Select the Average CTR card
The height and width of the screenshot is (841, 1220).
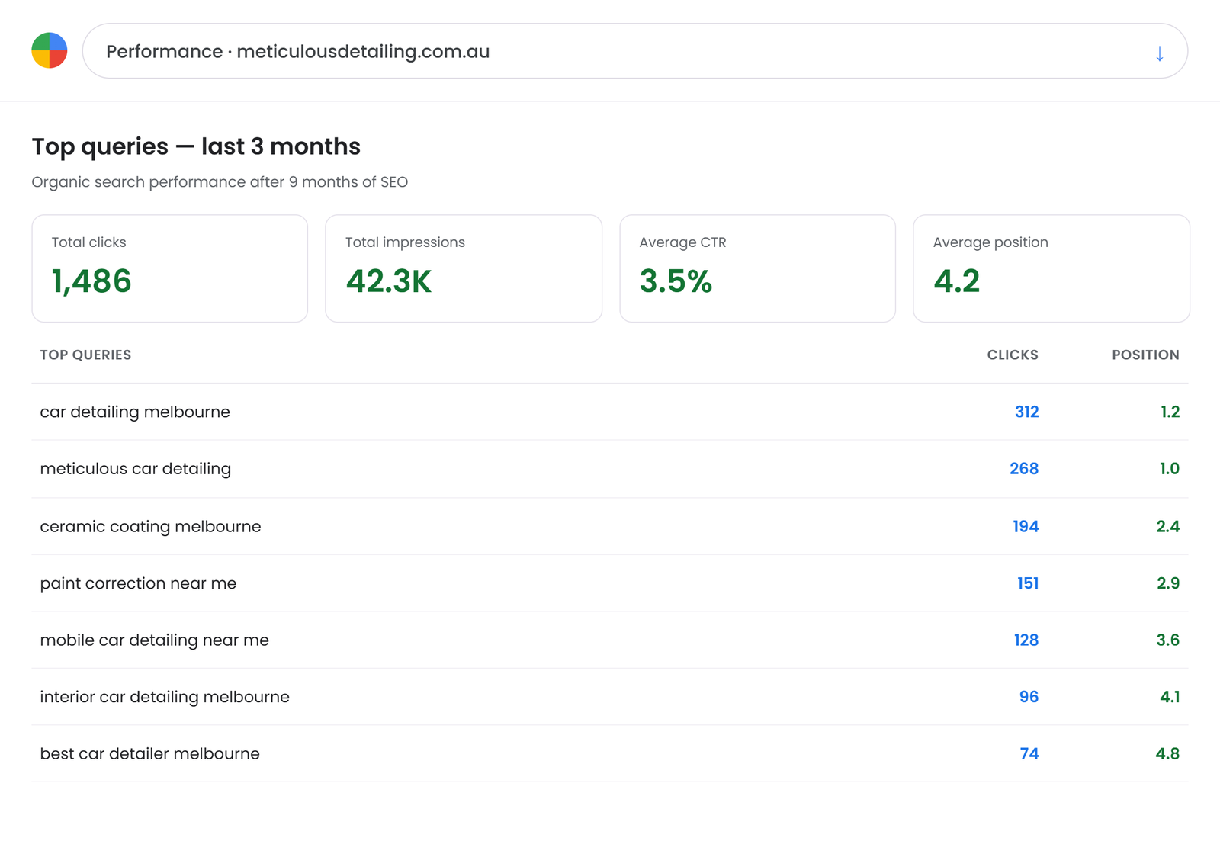758,268
